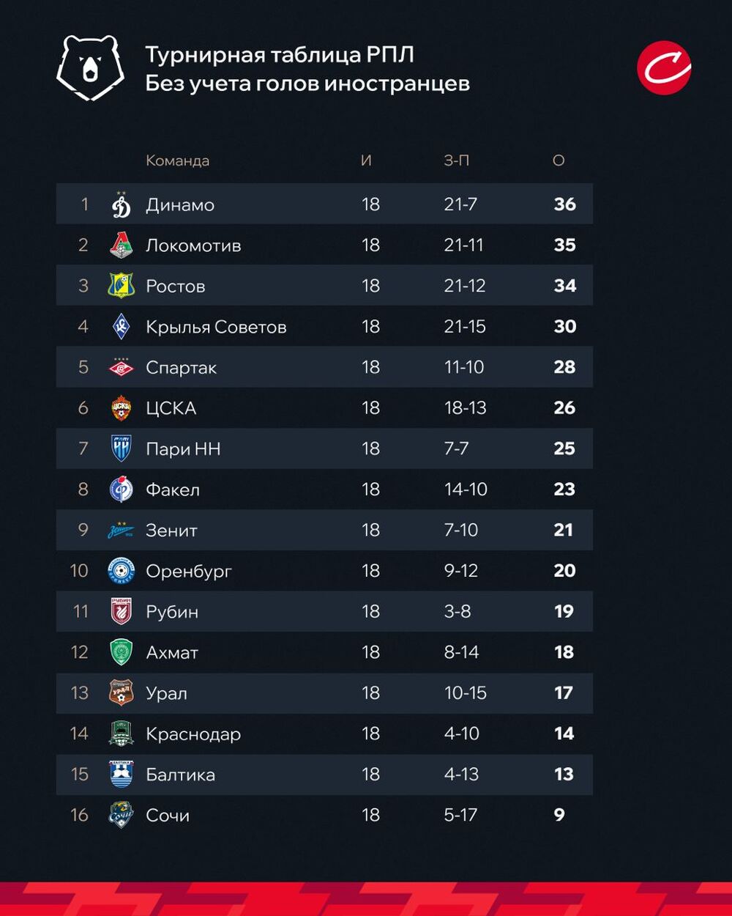The height and width of the screenshot is (916, 732).
Task: Click the ЦСКА club crest
Action: pos(122,408)
